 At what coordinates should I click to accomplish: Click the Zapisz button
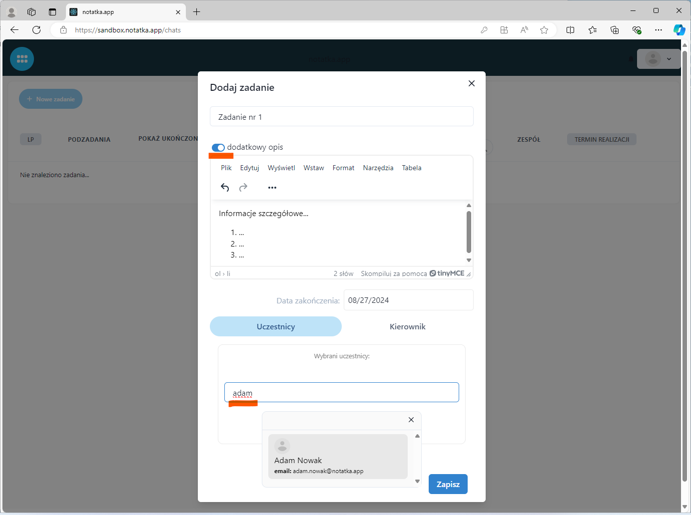point(448,484)
